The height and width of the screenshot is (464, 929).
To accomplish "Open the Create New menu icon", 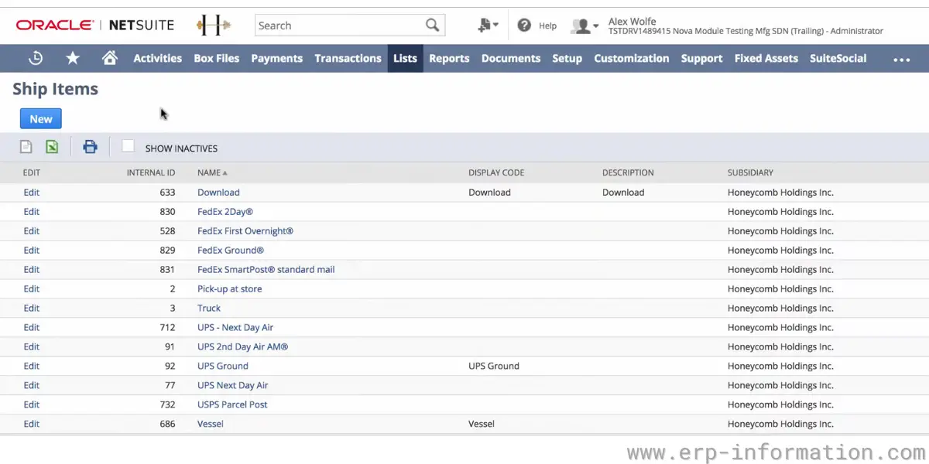I will pos(488,26).
